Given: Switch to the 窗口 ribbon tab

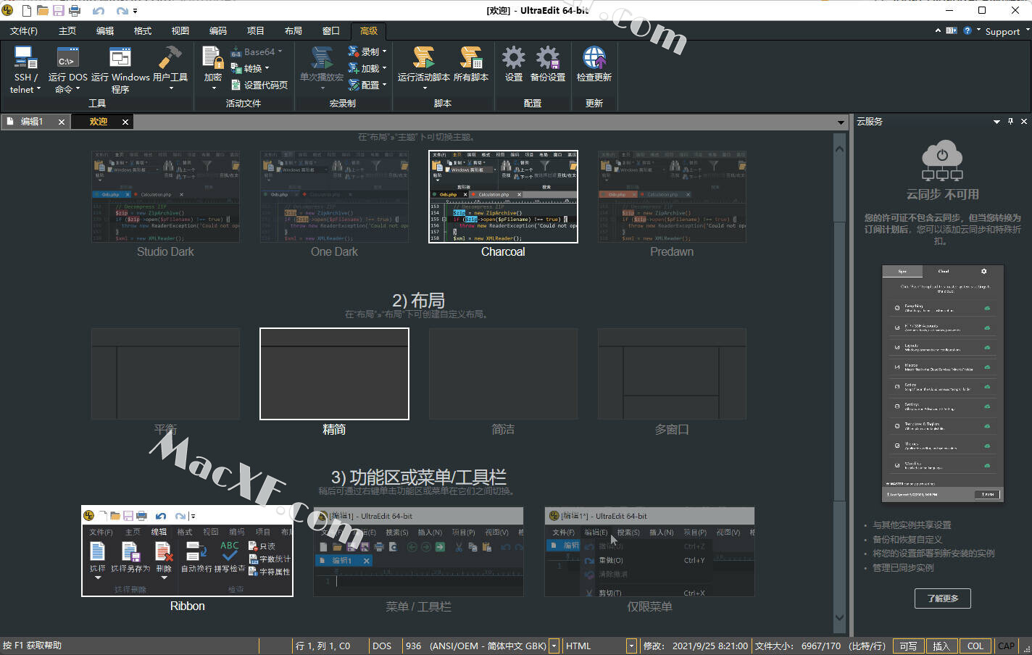Looking at the screenshot, I should tap(331, 30).
